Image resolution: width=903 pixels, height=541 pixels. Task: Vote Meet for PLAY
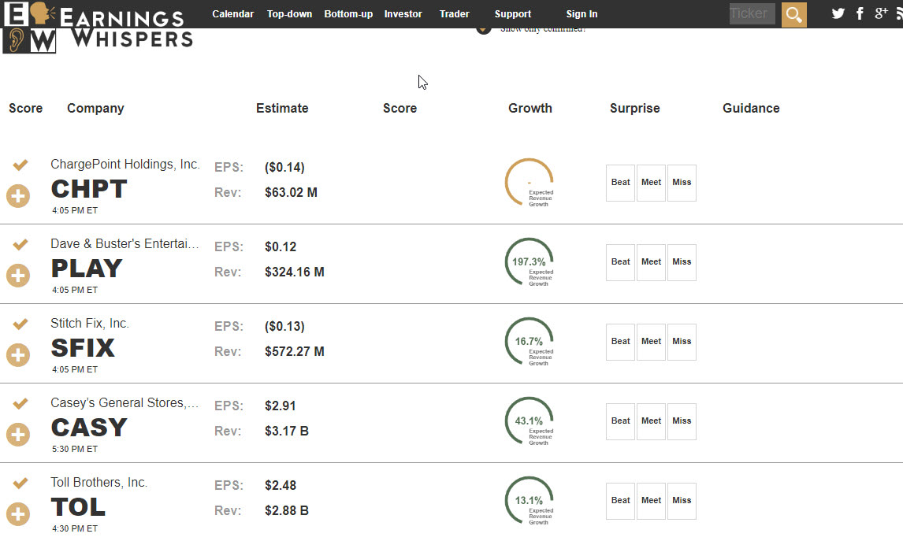click(652, 262)
